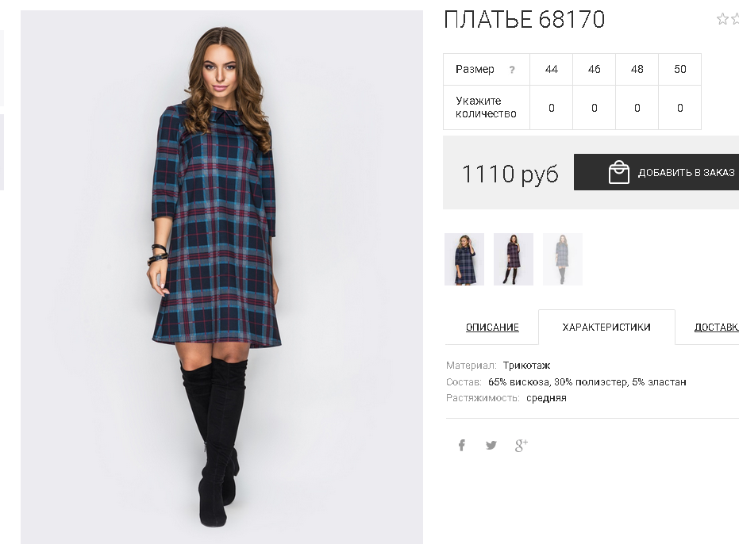Open the ОПИСАНИЕ tab
Image resolution: width=739 pixels, height=544 pixels.
pos(492,328)
